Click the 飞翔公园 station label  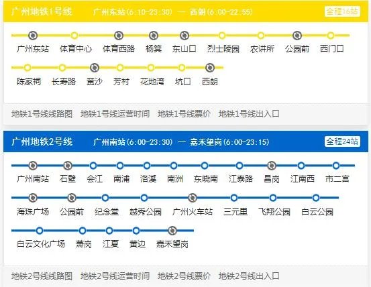pos(274,211)
